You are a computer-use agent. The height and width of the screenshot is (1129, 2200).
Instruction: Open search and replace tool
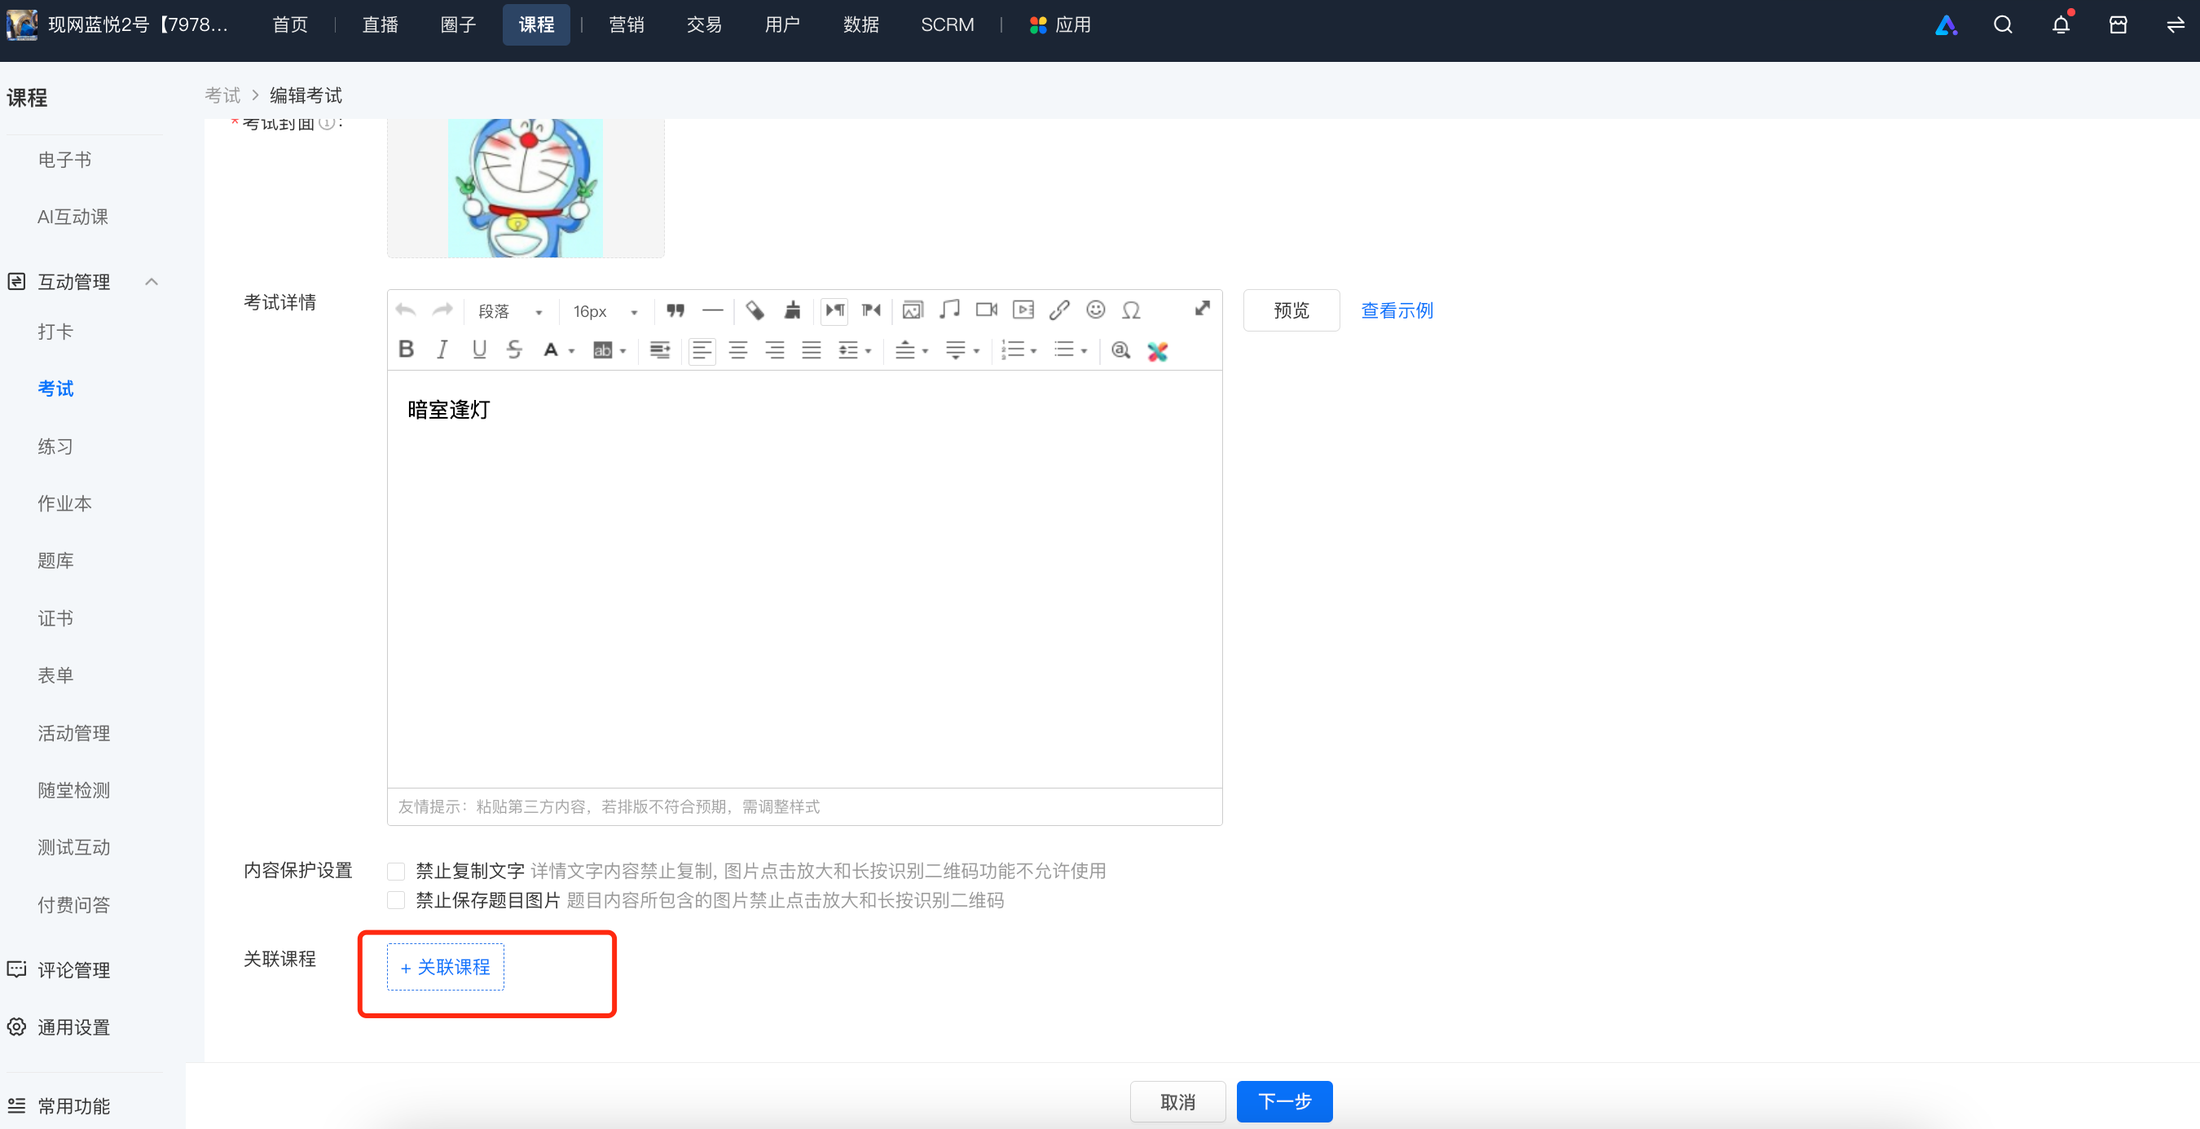(x=1120, y=350)
